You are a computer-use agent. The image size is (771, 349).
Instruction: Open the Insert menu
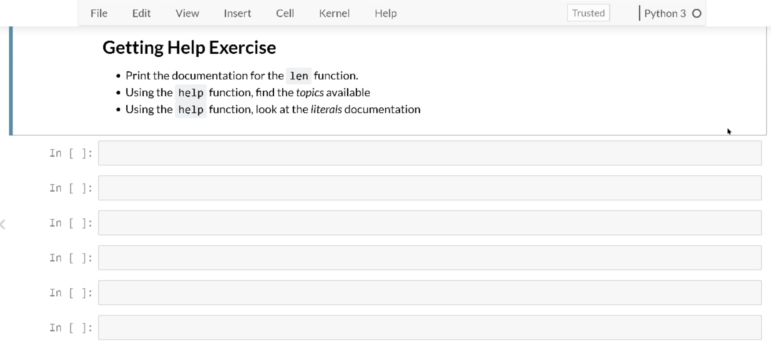[x=237, y=13]
